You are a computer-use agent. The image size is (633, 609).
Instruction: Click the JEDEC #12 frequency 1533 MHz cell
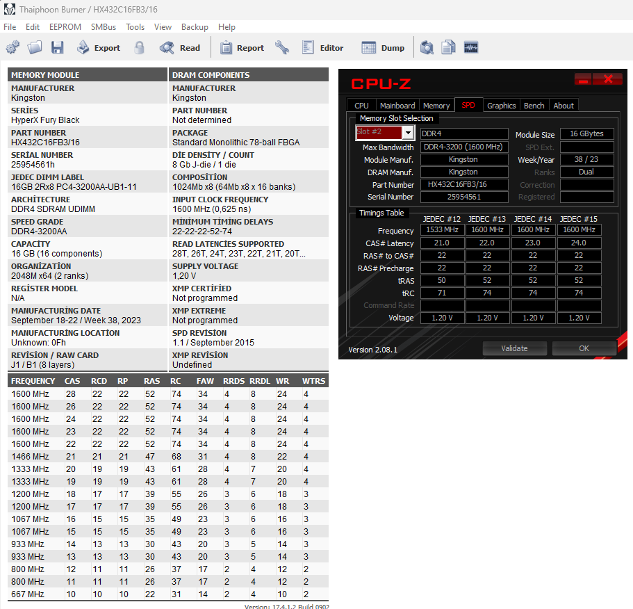pos(443,230)
